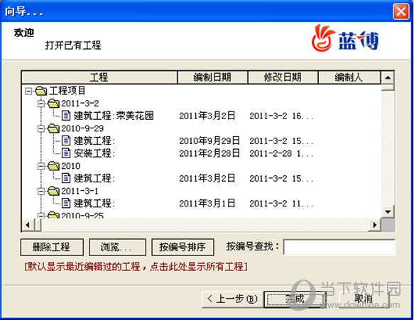Click the modified date 2011-3-2 16...
Image resolution: width=414 pixels, height=320 pixels.
click(281, 116)
